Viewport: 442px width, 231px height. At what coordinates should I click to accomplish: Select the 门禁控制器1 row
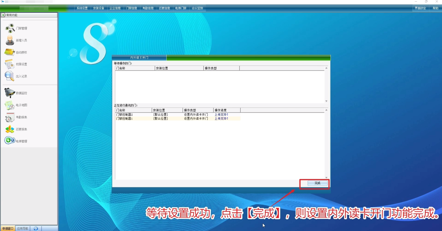(x=125, y=119)
